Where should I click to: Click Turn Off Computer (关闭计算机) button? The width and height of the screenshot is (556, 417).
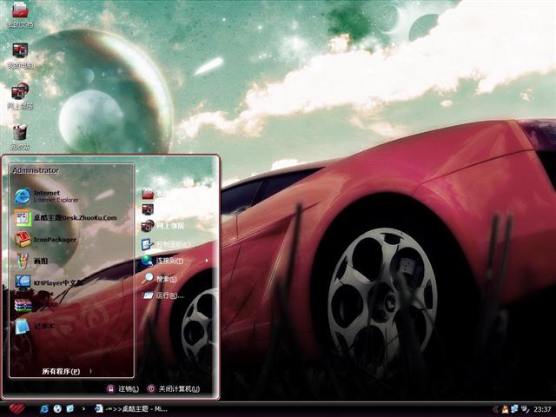click(x=174, y=388)
